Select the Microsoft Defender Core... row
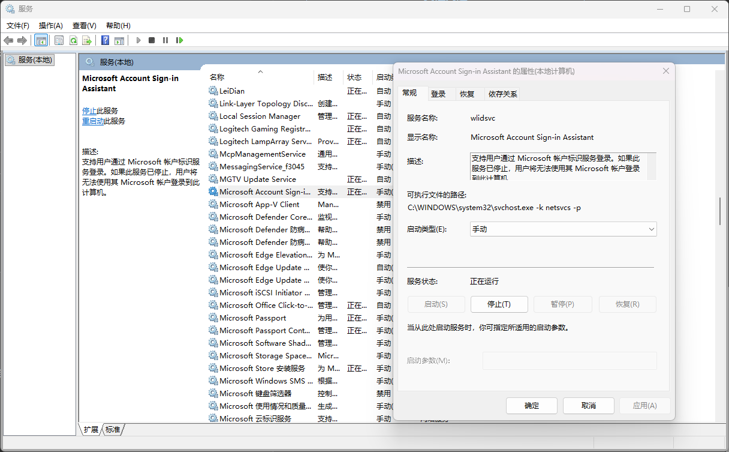The width and height of the screenshot is (729, 452). (300, 217)
